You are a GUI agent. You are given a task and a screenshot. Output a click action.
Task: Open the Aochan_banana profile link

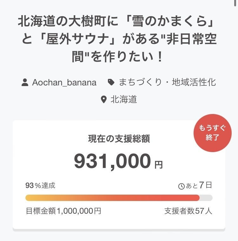64,83
